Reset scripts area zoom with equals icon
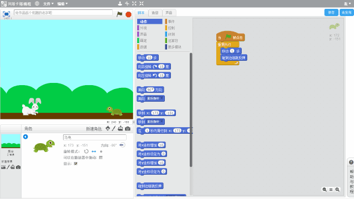Screen dimensions: 354x199 (331, 190)
